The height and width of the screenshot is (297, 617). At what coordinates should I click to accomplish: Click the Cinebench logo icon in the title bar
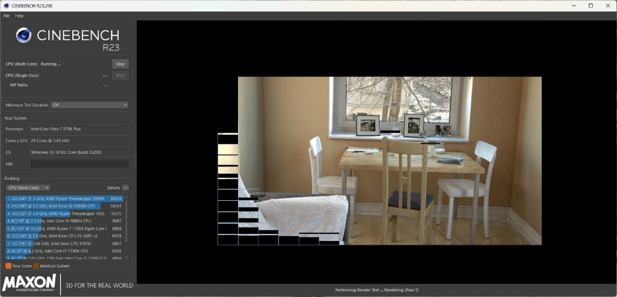coord(5,5)
